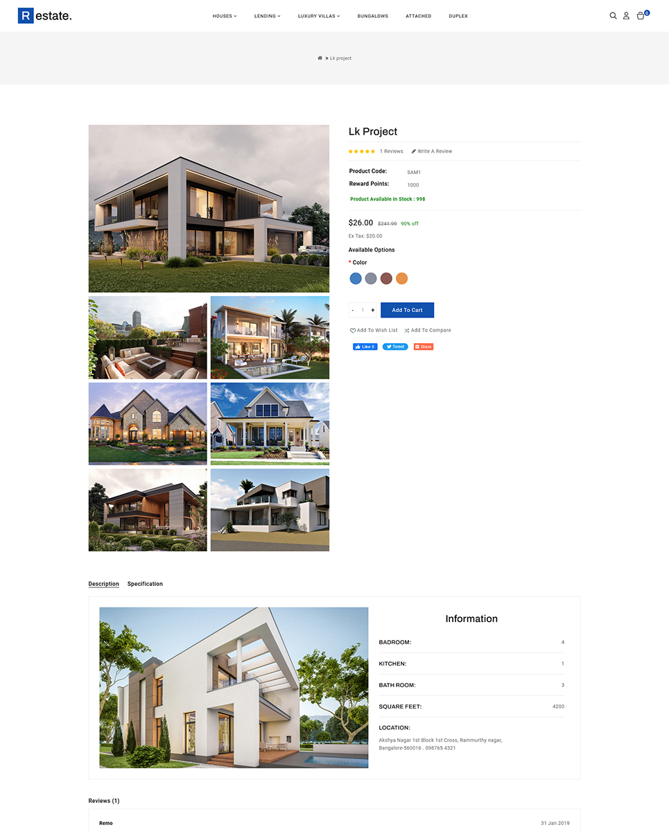Click the home icon in breadcrumb

click(320, 58)
